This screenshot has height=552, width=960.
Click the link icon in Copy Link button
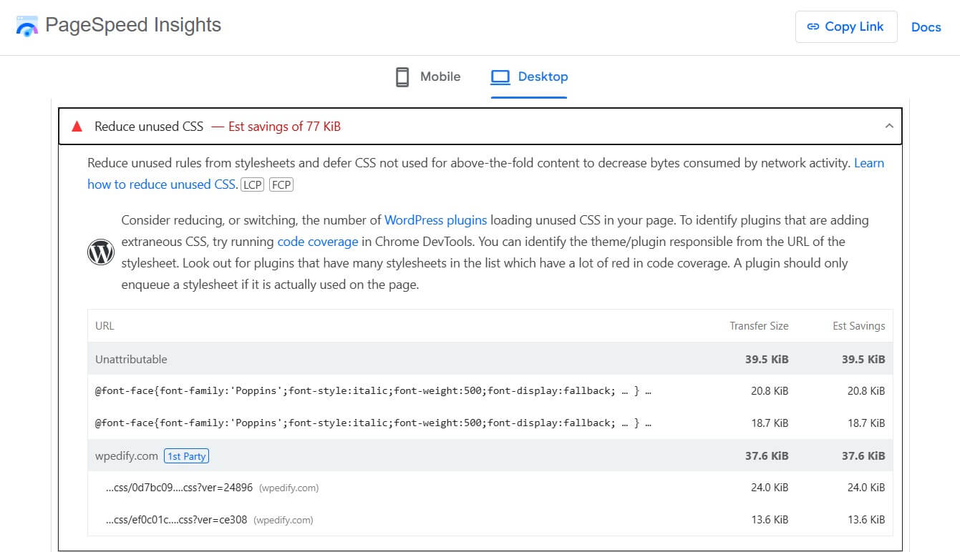pyautogui.click(x=813, y=26)
